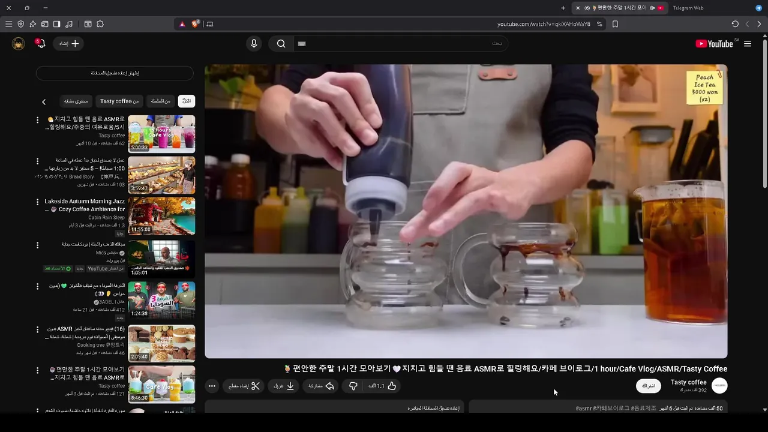768x432 pixels.
Task: Click the Tasty coffee channel name under video
Action: pyautogui.click(x=688, y=382)
